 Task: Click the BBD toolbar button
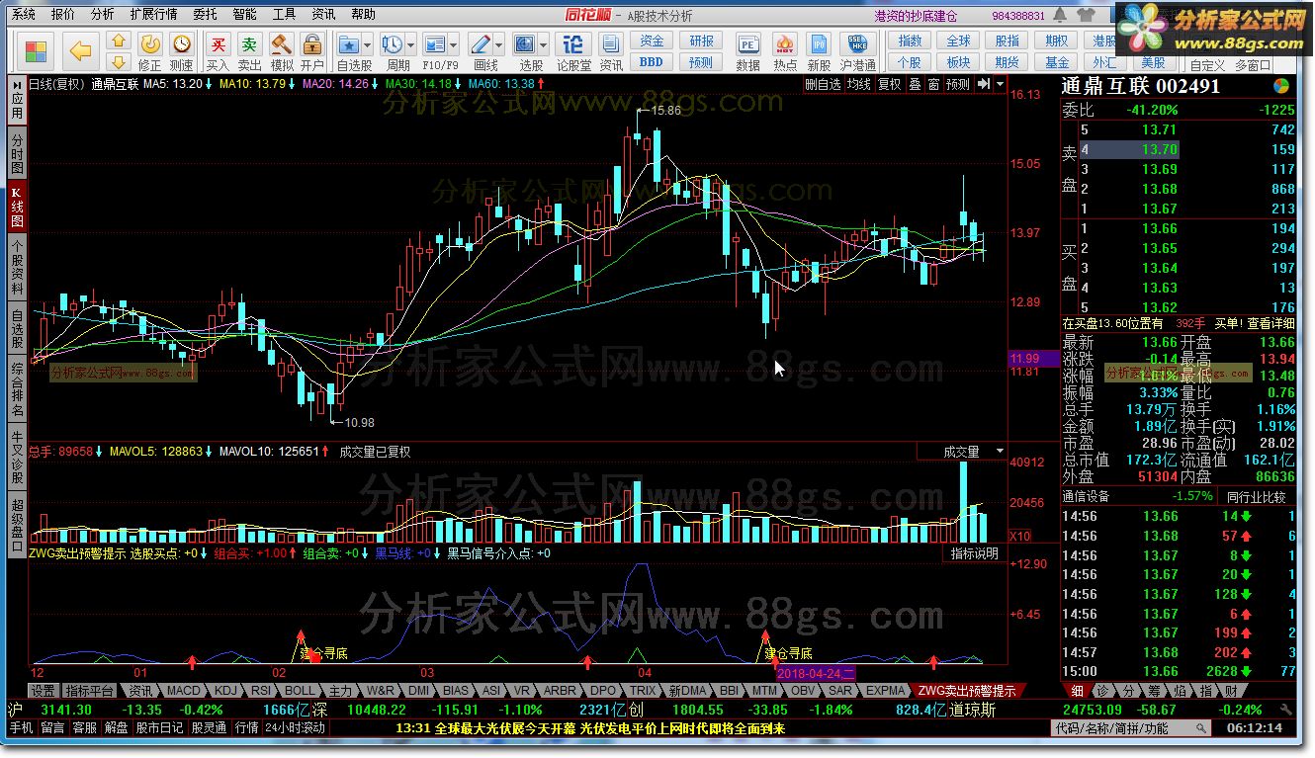pyautogui.click(x=652, y=61)
